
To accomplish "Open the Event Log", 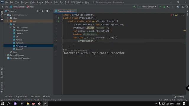I will click(x=179, y=97).
